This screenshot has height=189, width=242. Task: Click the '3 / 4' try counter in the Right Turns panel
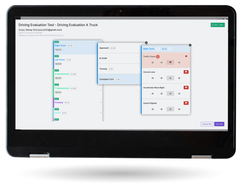(164, 49)
